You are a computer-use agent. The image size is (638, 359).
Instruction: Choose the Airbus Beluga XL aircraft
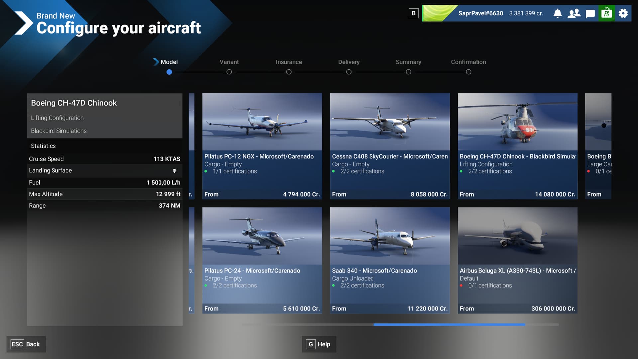(x=517, y=260)
